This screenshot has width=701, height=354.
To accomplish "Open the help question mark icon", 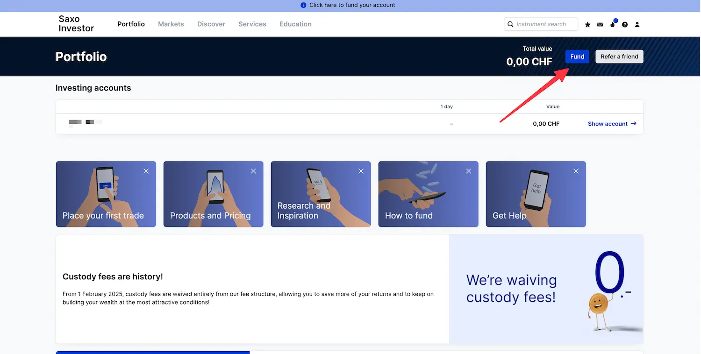I will point(625,24).
